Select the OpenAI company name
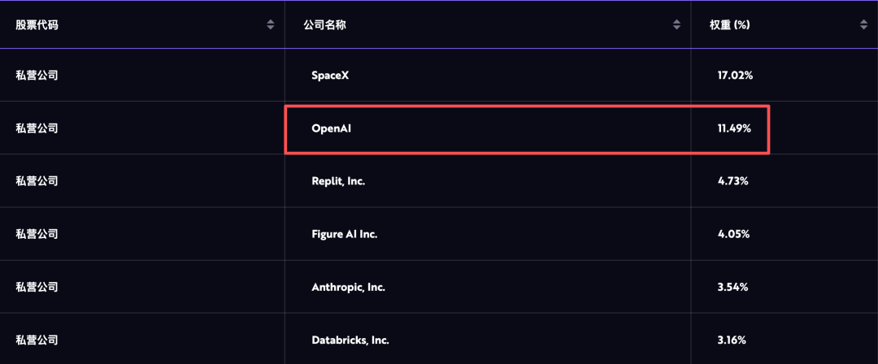The image size is (878, 364). pyautogui.click(x=331, y=128)
